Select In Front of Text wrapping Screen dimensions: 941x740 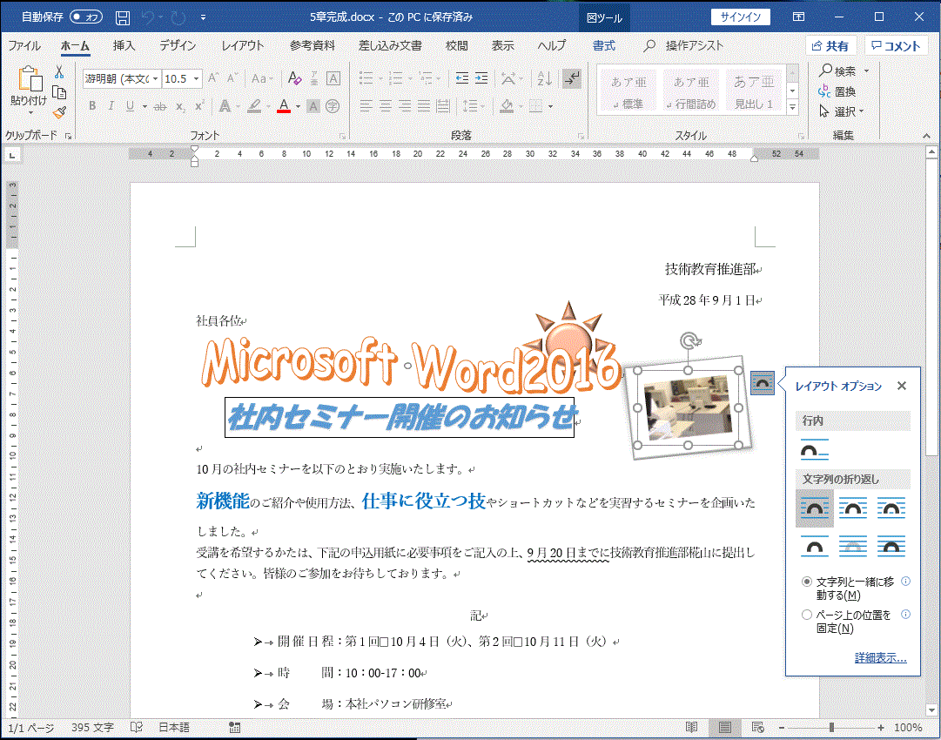pos(891,546)
